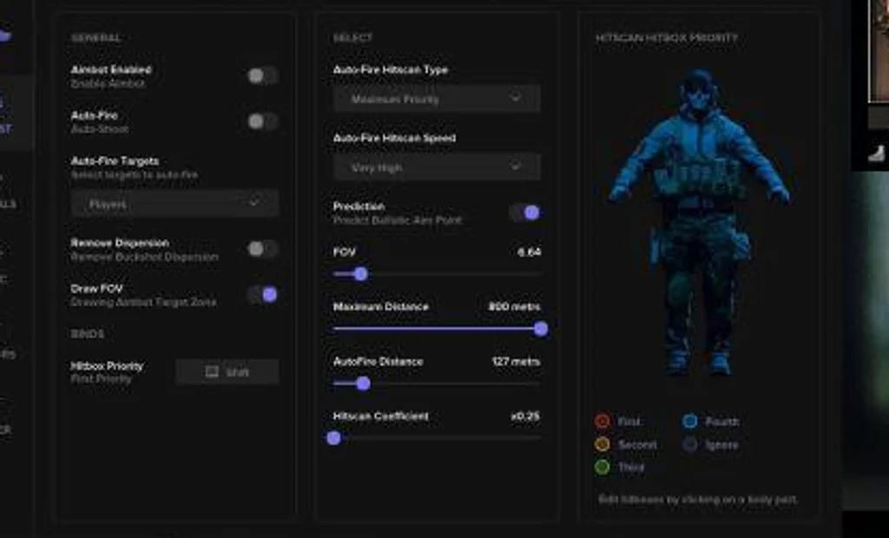Select the dark Ignore priority circle
889x538 pixels.
690,444
